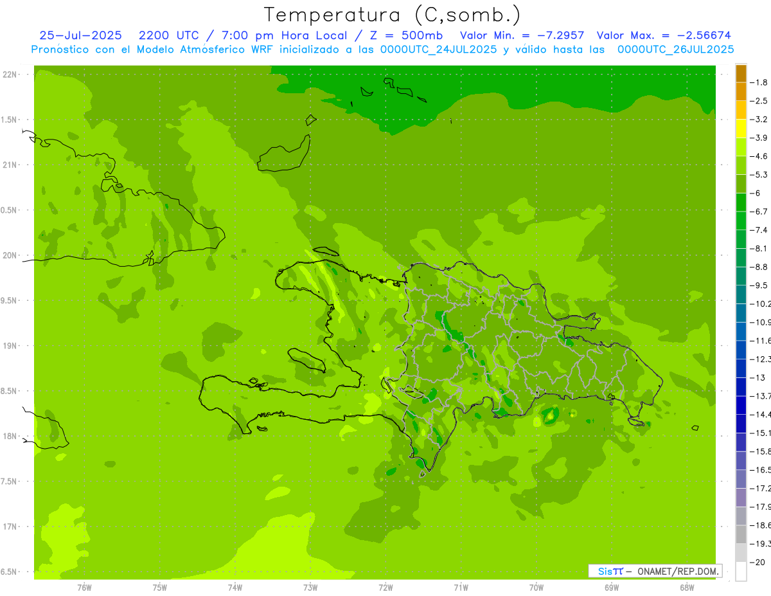Image resolution: width=771 pixels, height=596 pixels.
Task: Click the '-8.8' color scale value
Action: 759,267
